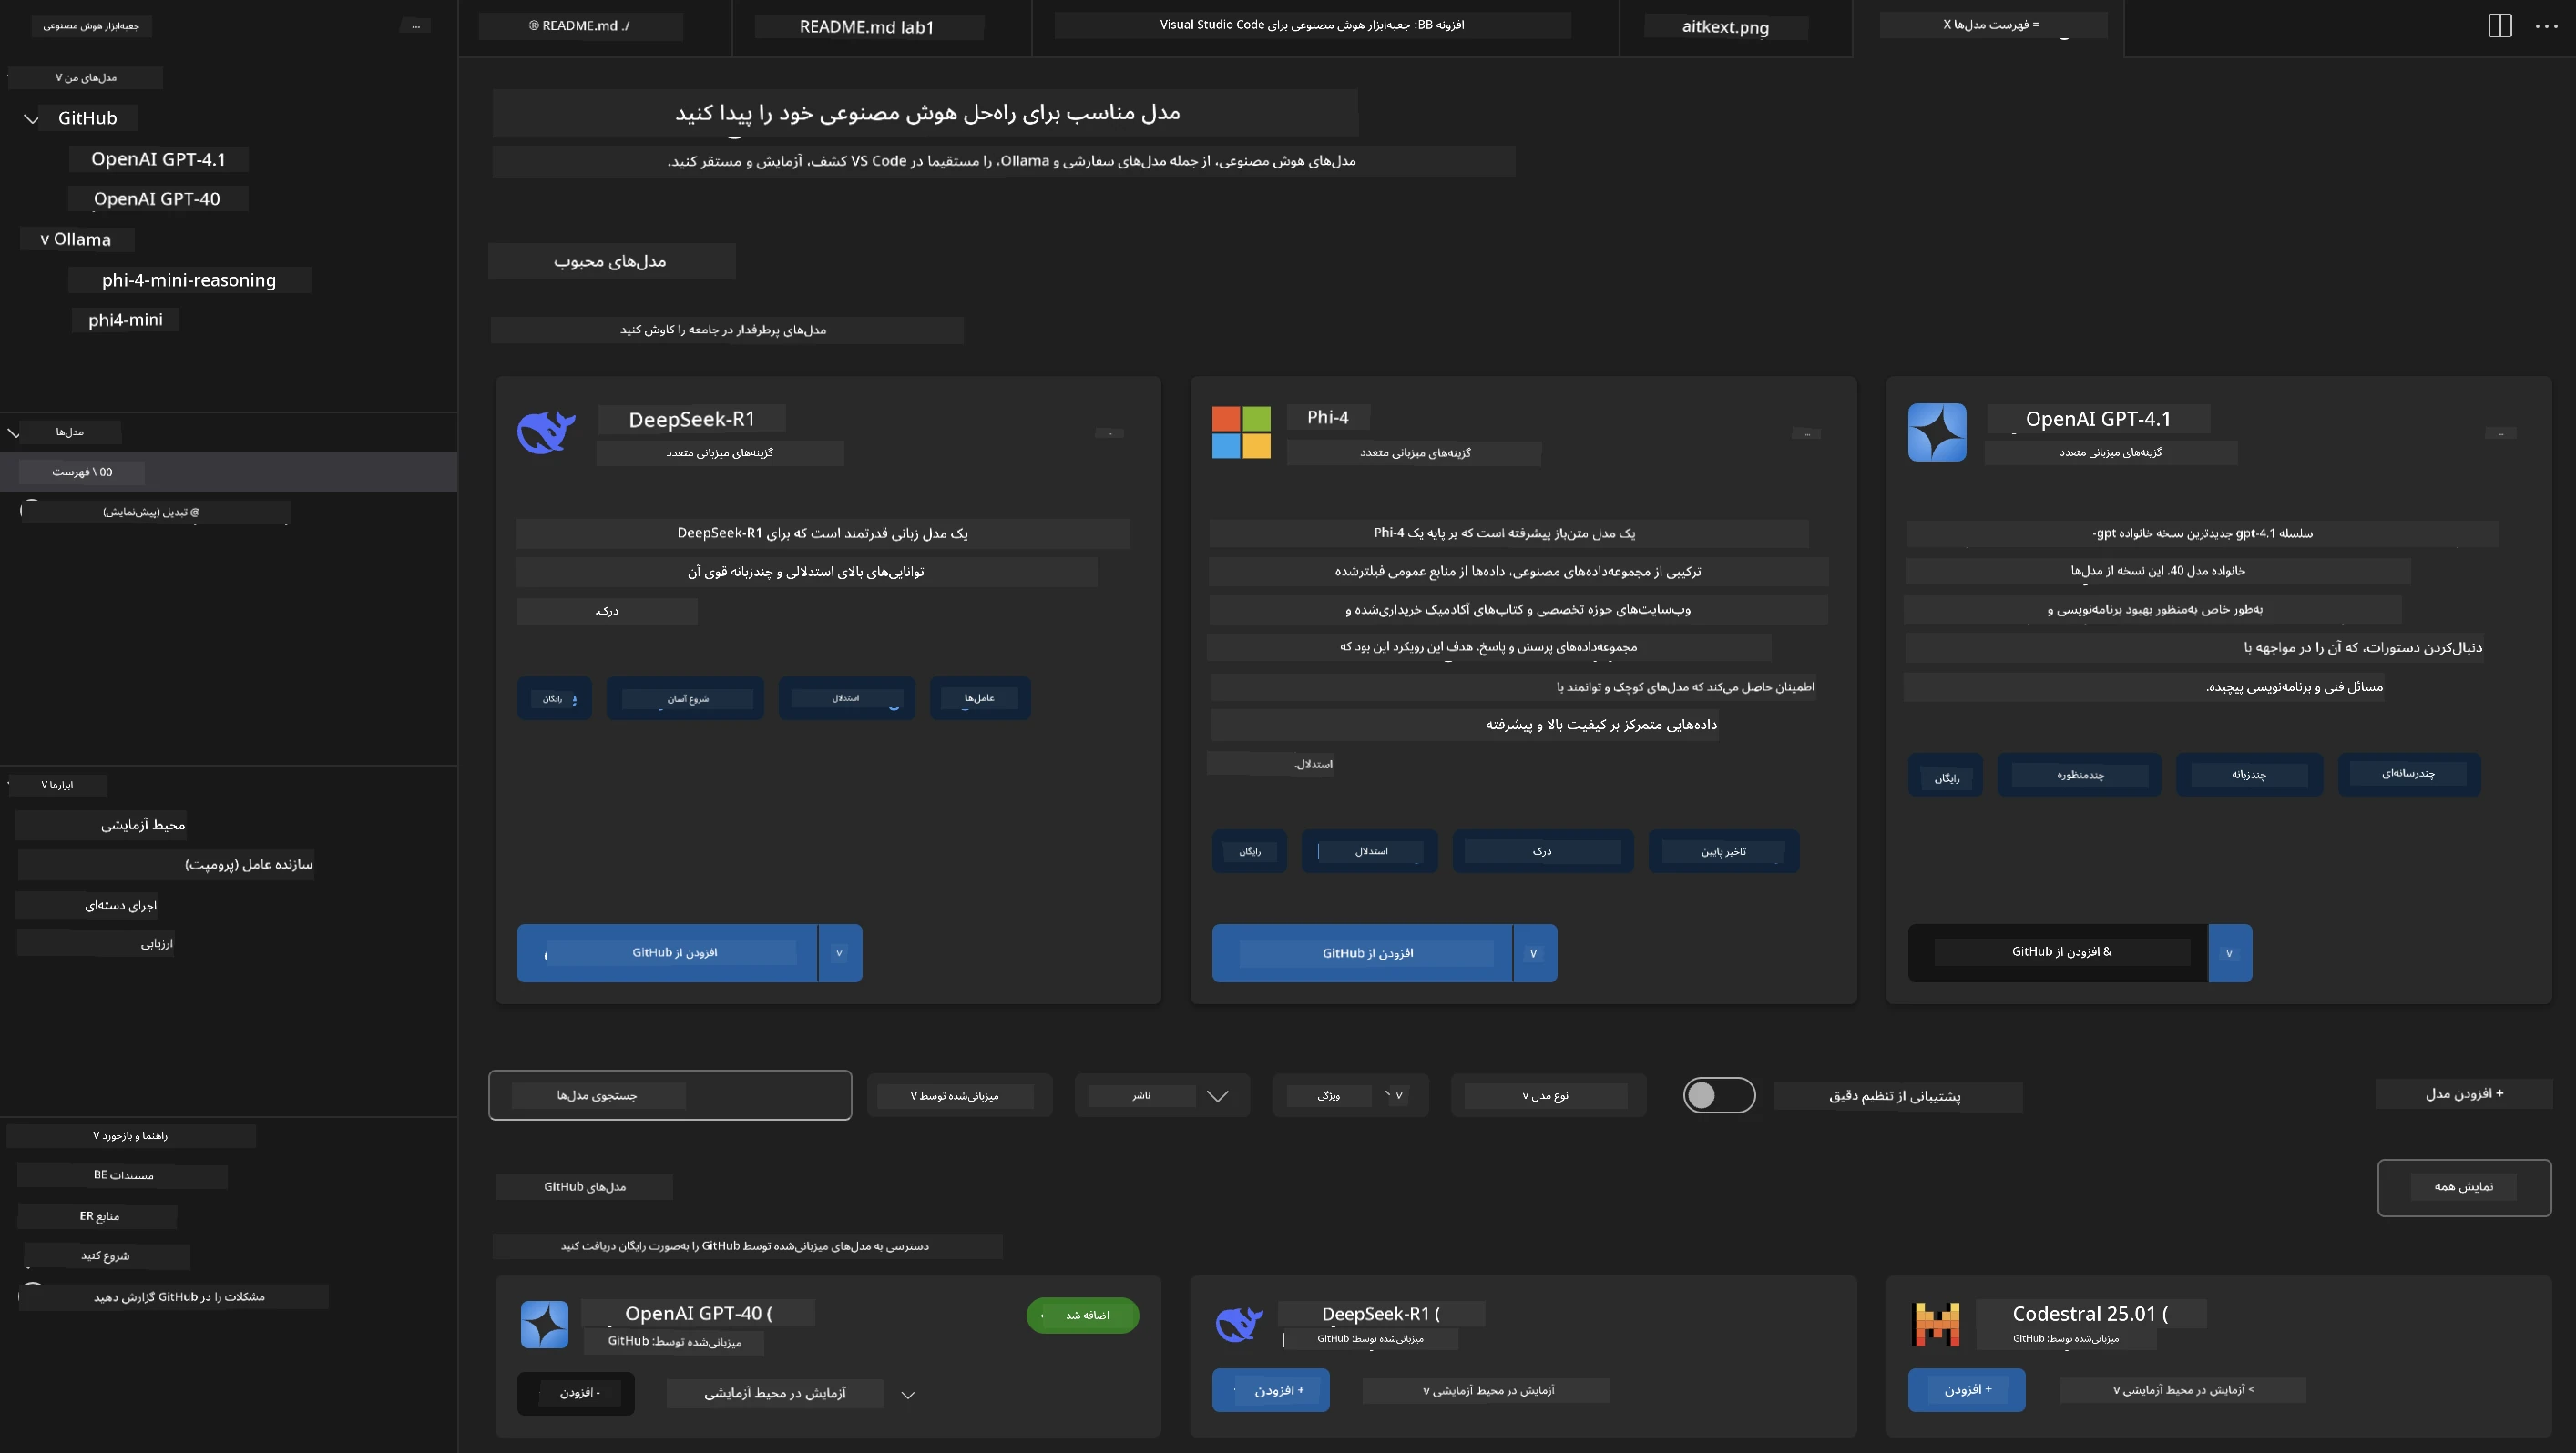The height and width of the screenshot is (1453, 2576).
Task: Click the DeepSeek whale logo on the popular DeepSeek-R1 card
Action: tap(546, 432)
